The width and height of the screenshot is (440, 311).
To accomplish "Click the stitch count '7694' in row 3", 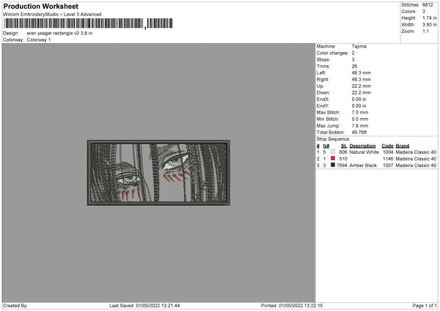I will (342, 165).
